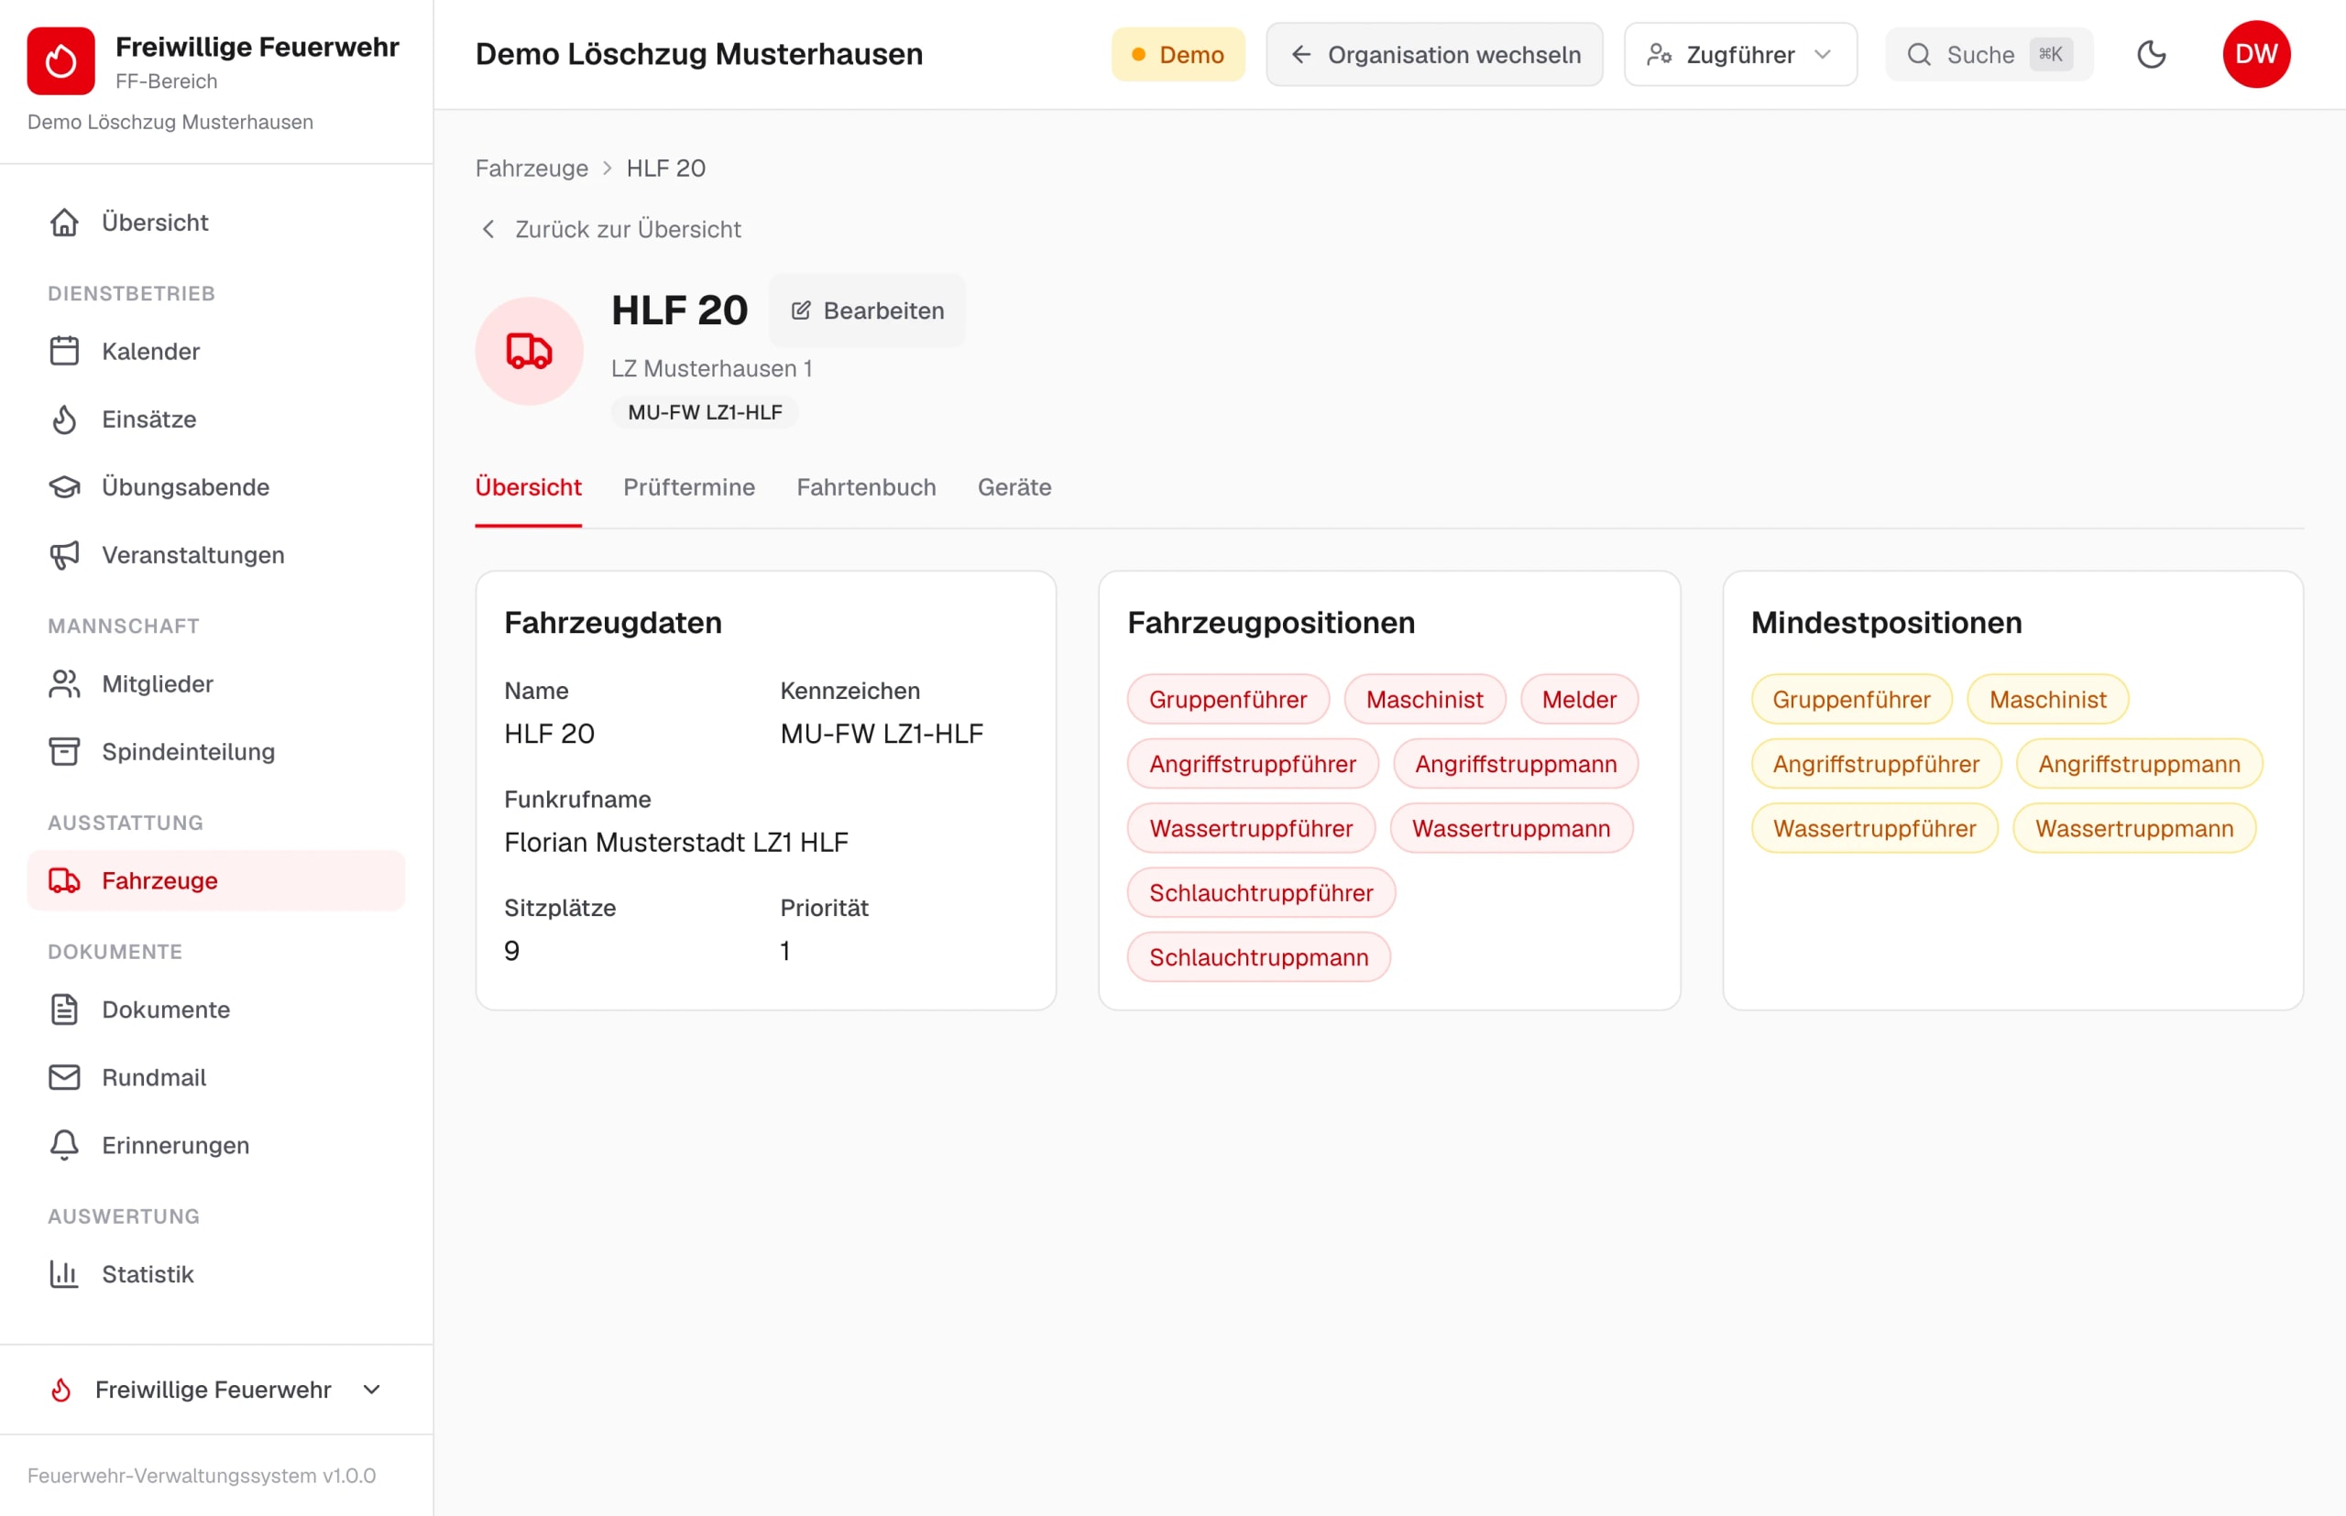Open the Fahrzeuge breadcrumb link
The image size is (2346, 1516).
coord(532,169)
